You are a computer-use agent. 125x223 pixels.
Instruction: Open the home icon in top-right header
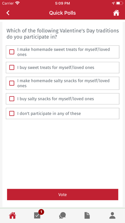[116, 13]
